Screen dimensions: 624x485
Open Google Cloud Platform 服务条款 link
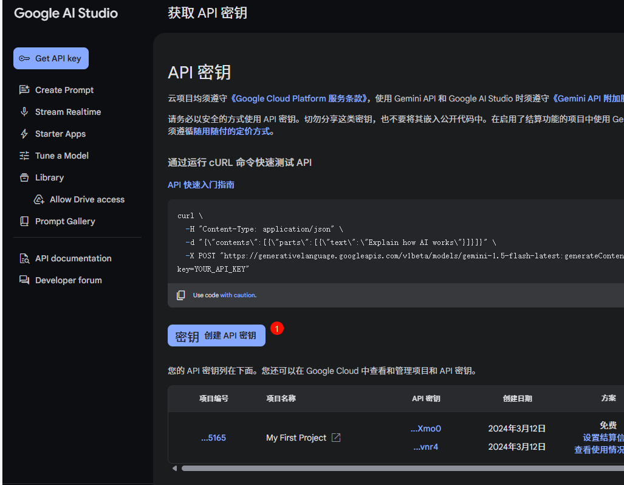click(x=300, y=98)
